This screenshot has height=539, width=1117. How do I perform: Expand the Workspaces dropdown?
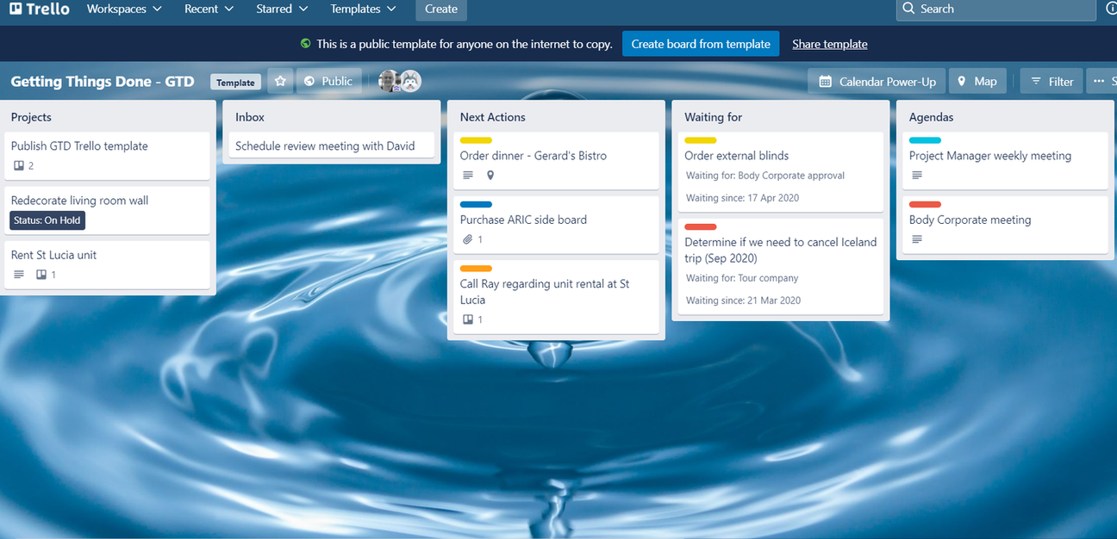click(x=123, y=9)
